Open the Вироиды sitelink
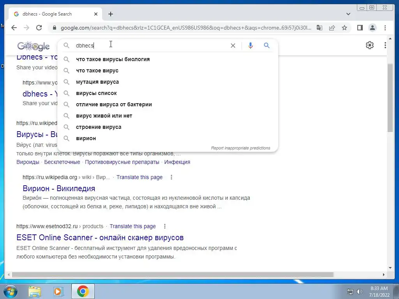Viewport: 399px width, 299px height. [28, 162]
